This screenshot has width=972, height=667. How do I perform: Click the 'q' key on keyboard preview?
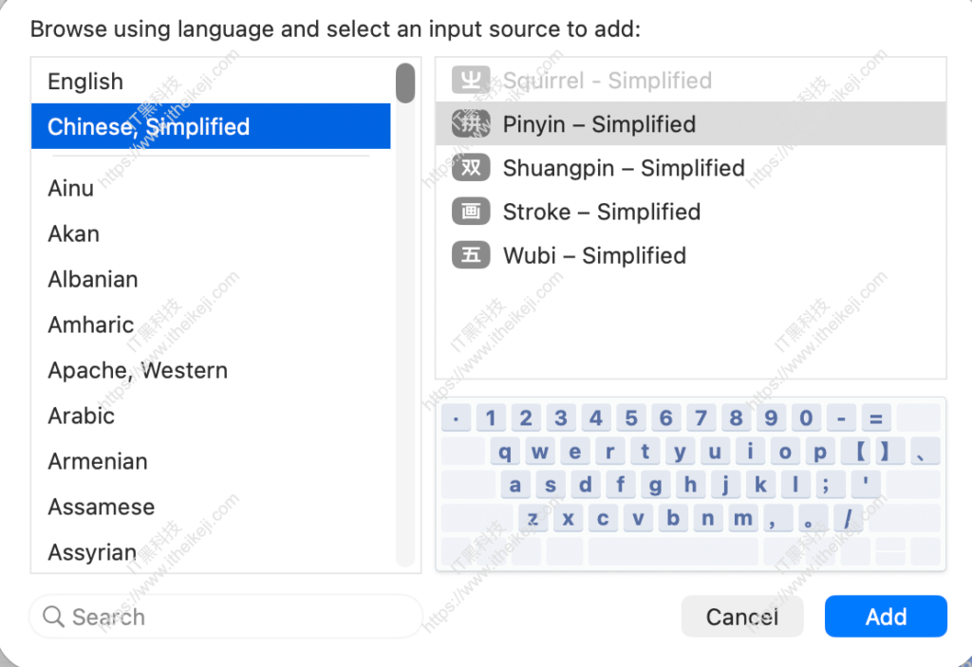505,452
